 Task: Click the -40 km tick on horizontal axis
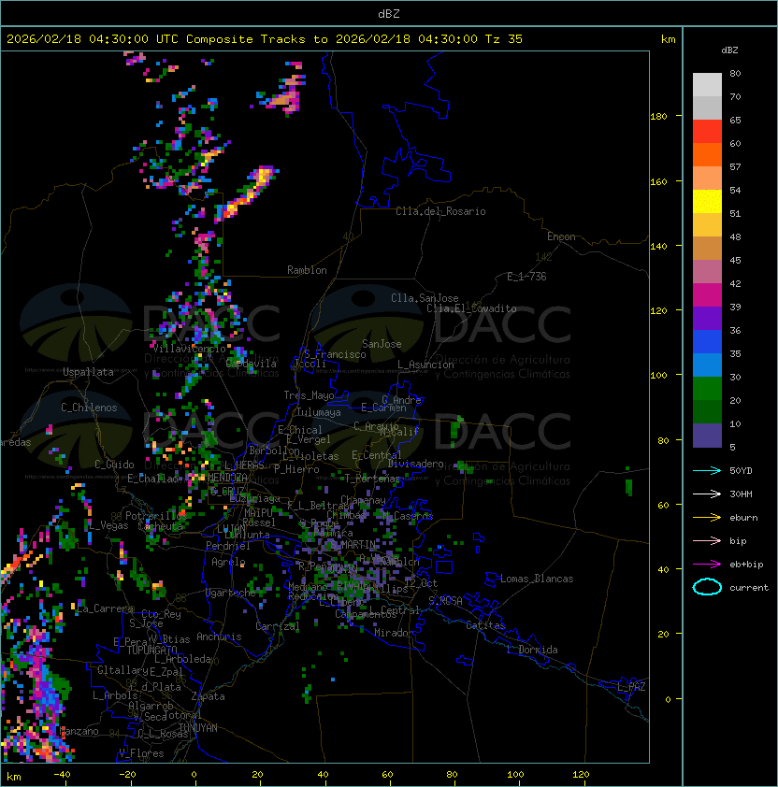(x=62, y=775)
